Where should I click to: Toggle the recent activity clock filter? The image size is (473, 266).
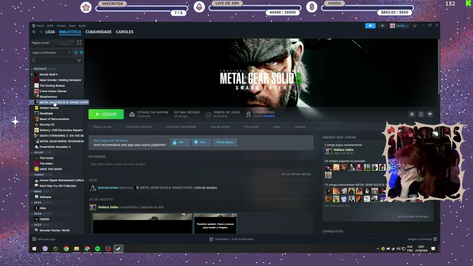(x=76, y=52)
